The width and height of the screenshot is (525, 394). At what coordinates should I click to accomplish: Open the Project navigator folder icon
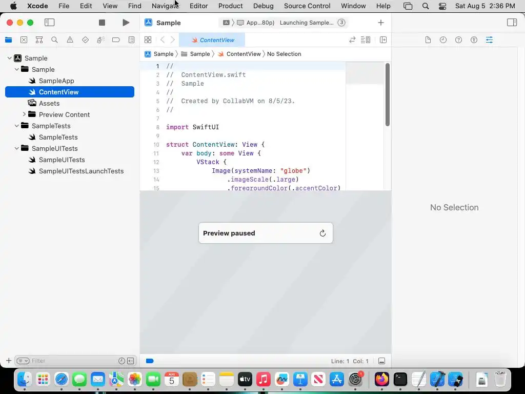9,40
